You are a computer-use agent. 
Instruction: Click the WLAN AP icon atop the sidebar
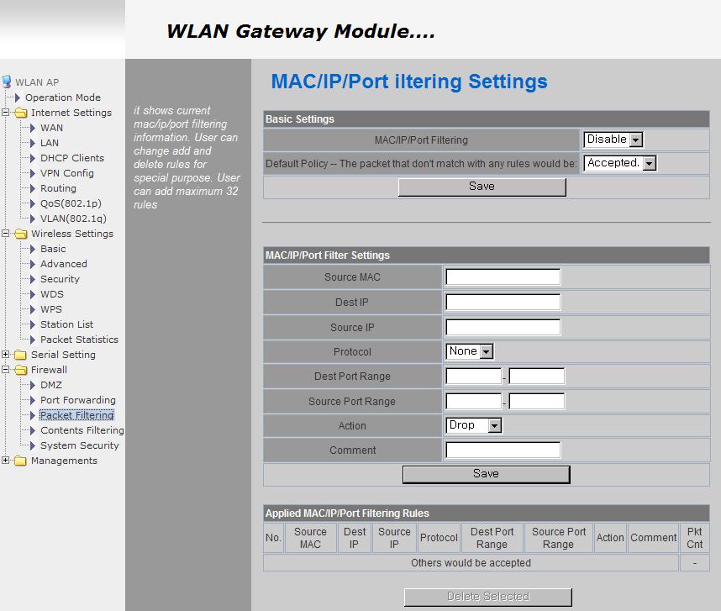8,82
